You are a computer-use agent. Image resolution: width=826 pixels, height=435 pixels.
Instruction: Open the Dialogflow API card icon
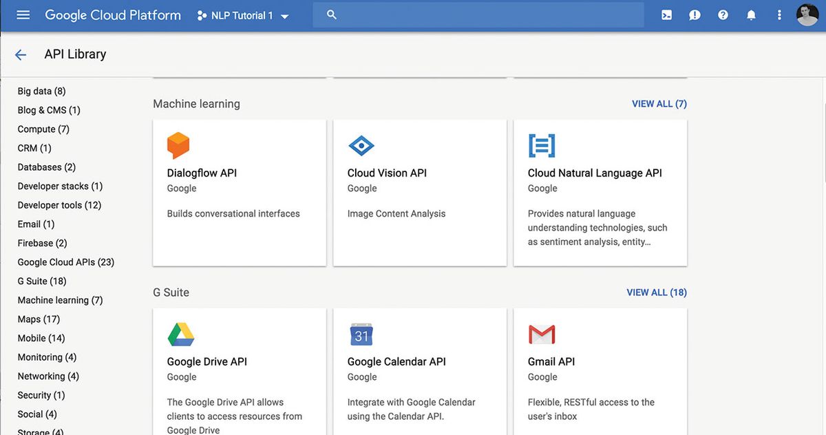178,145
